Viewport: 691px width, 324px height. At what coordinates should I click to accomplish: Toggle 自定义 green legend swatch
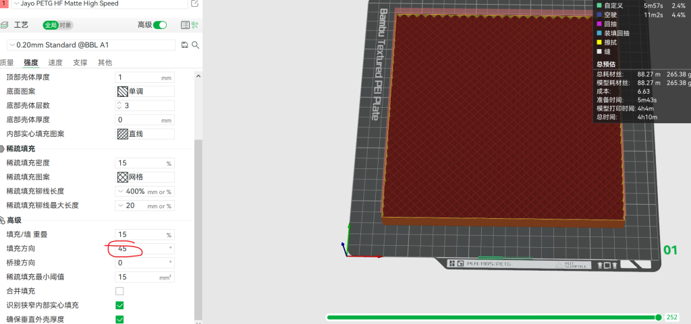599,5
